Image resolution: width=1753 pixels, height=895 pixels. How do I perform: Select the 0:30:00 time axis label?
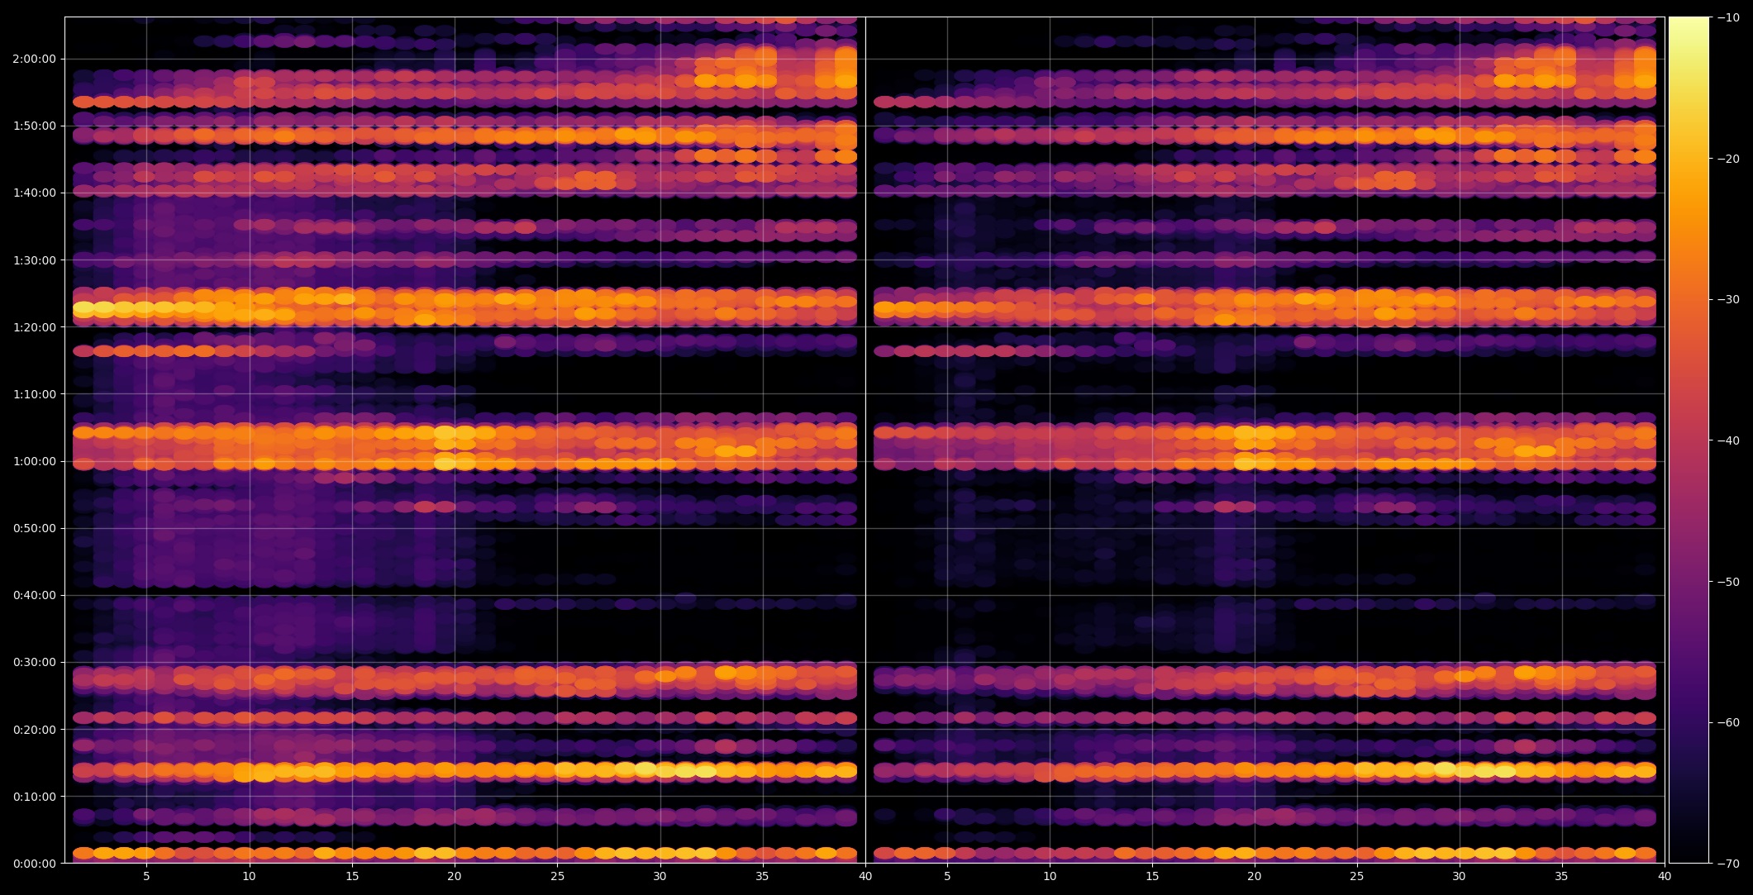click(34, 662)
